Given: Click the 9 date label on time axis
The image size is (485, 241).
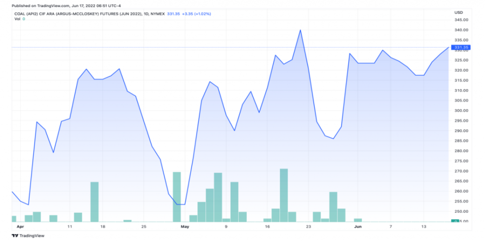Looking at the screenshot, I should tap(226, 227).
